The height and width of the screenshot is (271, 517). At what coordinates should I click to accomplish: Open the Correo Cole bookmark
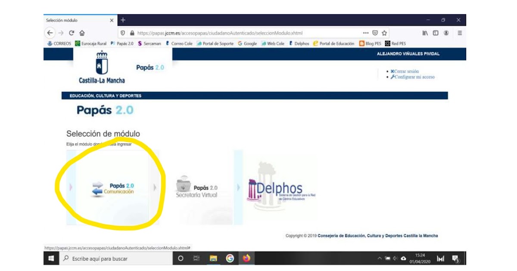(179, 43)
